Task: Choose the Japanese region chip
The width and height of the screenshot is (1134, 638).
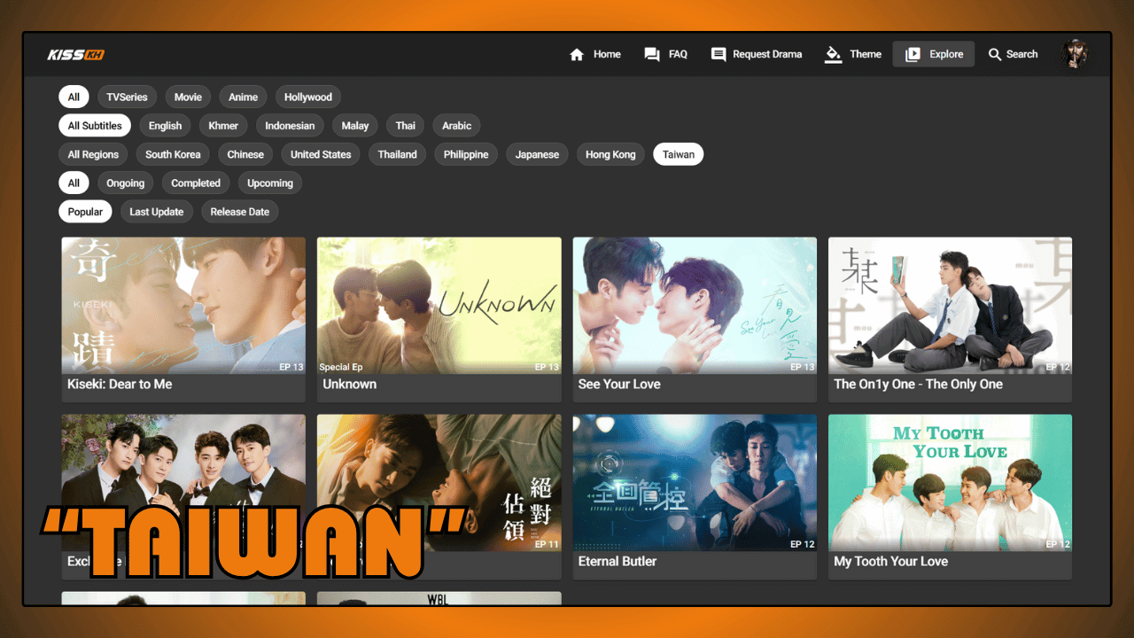Action: (x=537, y=154)
